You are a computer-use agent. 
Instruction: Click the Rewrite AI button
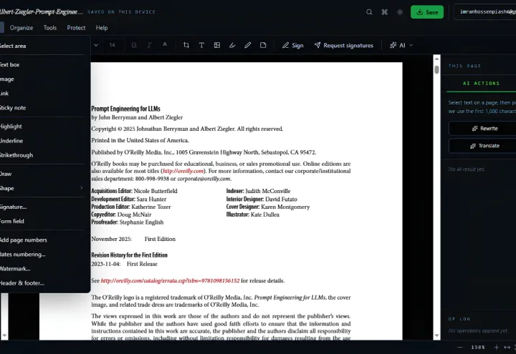(x=484, y=129)
